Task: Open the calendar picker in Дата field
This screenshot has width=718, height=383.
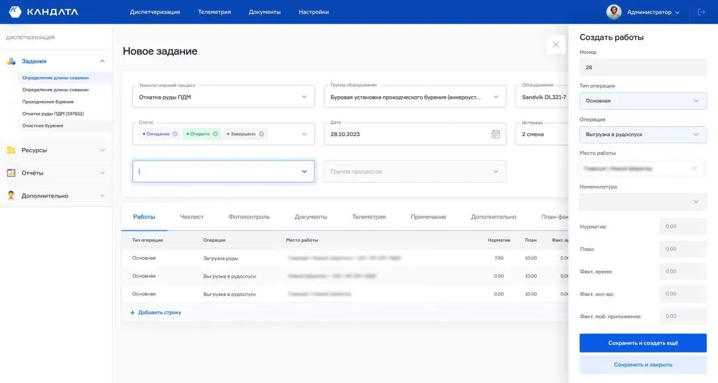Action: [x=495, y=134]
